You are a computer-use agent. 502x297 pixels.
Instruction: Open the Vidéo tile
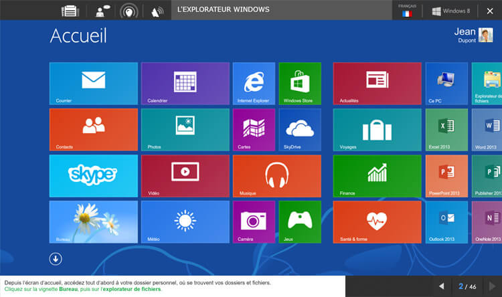click(185, 176)
